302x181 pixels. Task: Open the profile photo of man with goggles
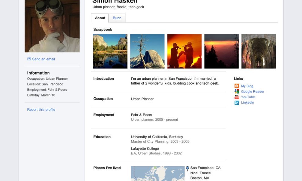tap(52, 26)
